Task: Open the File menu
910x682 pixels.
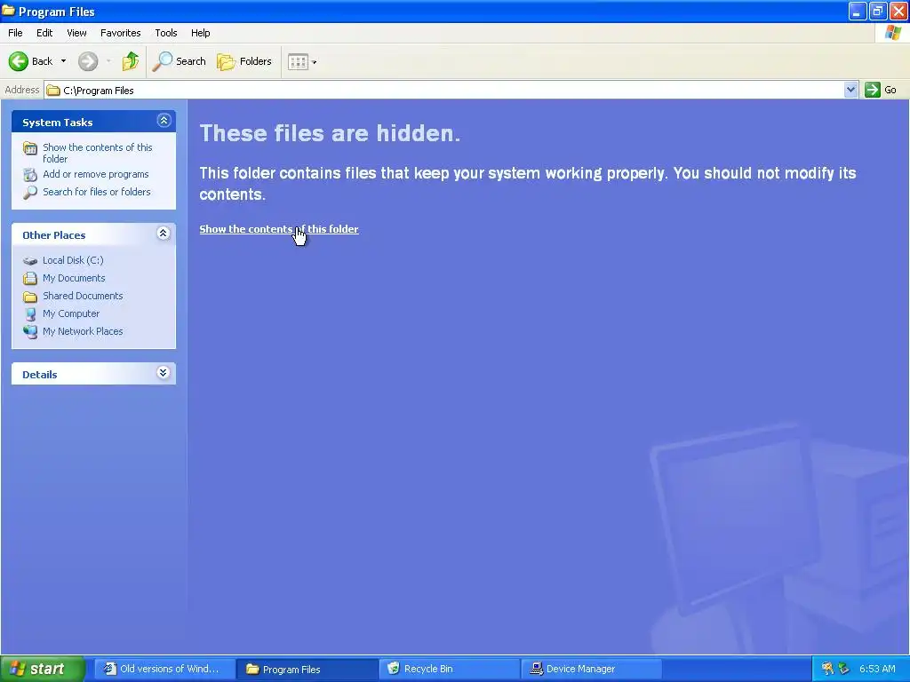Action: click(x=16, y=33)
